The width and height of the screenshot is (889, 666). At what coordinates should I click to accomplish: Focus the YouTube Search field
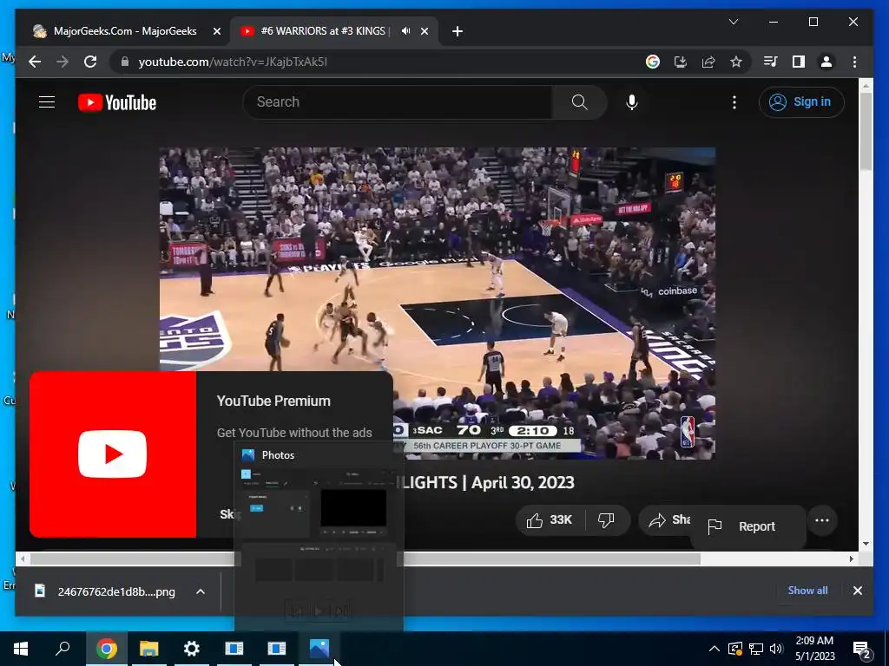pyautogui.click(x=398, y=102)
